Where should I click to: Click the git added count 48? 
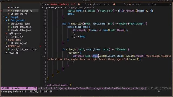pos(27,88)
